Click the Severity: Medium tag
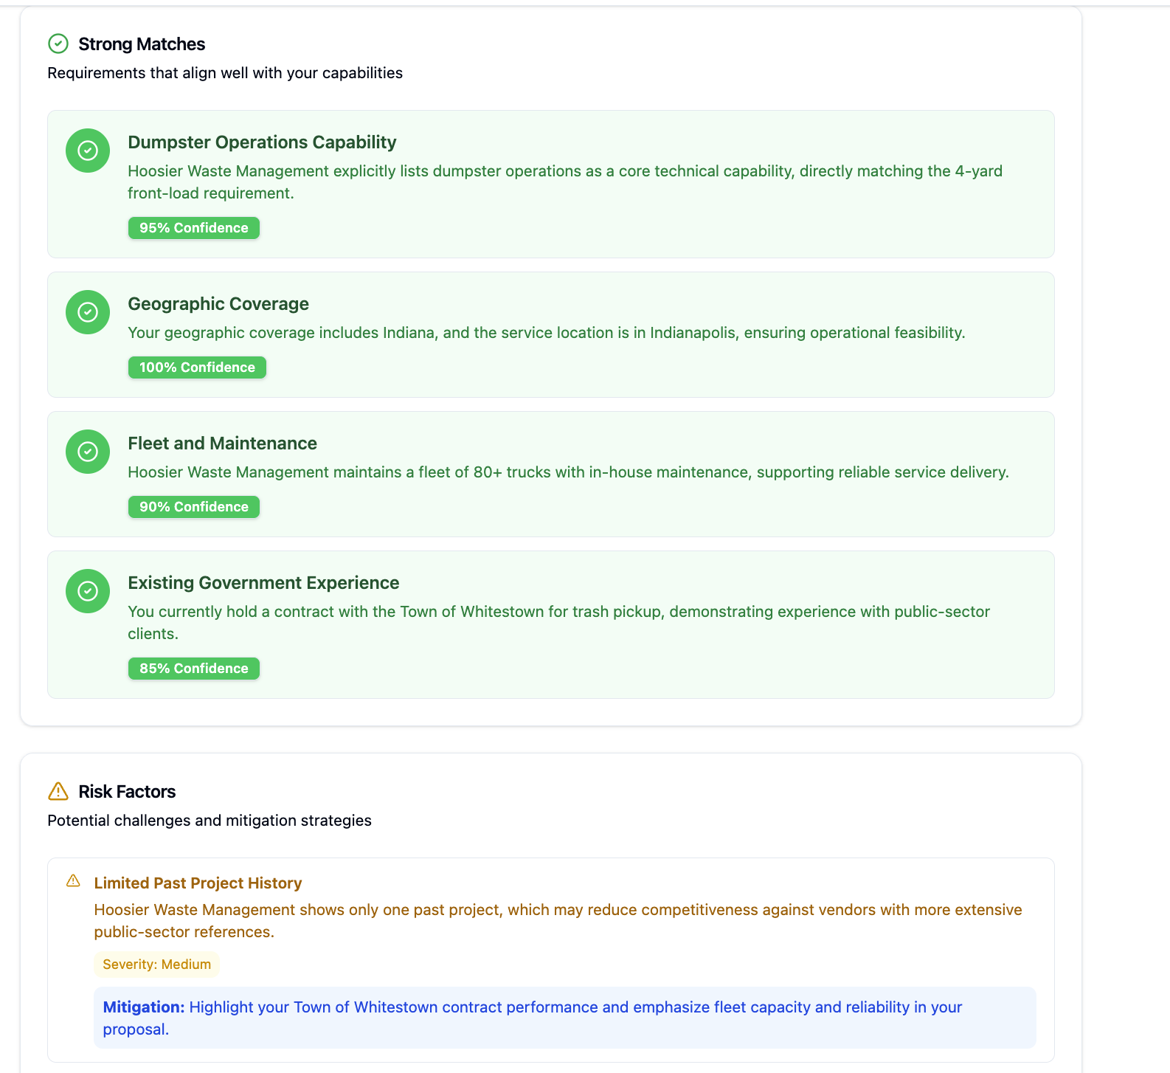The height and width of the screenshot is (1073, 1170). (156, 965)
